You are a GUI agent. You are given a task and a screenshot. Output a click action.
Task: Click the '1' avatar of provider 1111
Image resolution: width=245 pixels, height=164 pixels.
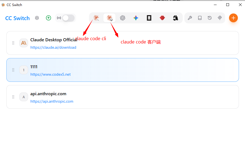pyautogui.click(x=24, y=70)
